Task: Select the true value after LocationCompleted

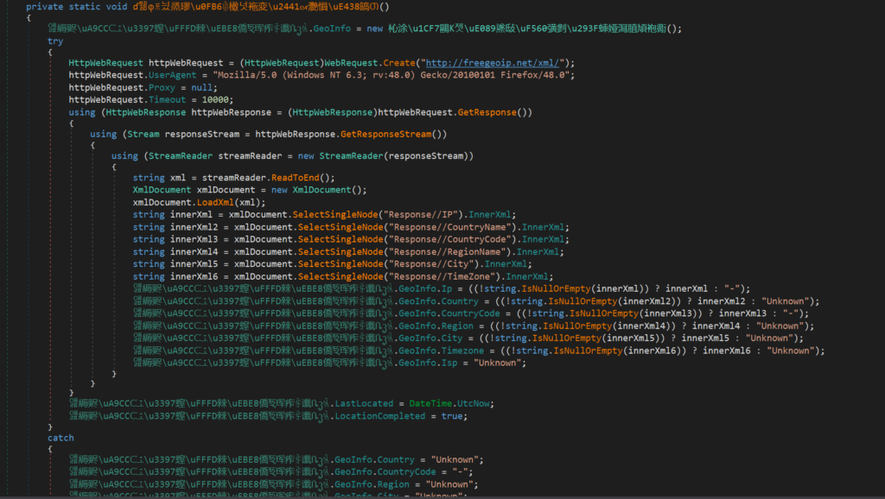Action: tap(452, 416)
